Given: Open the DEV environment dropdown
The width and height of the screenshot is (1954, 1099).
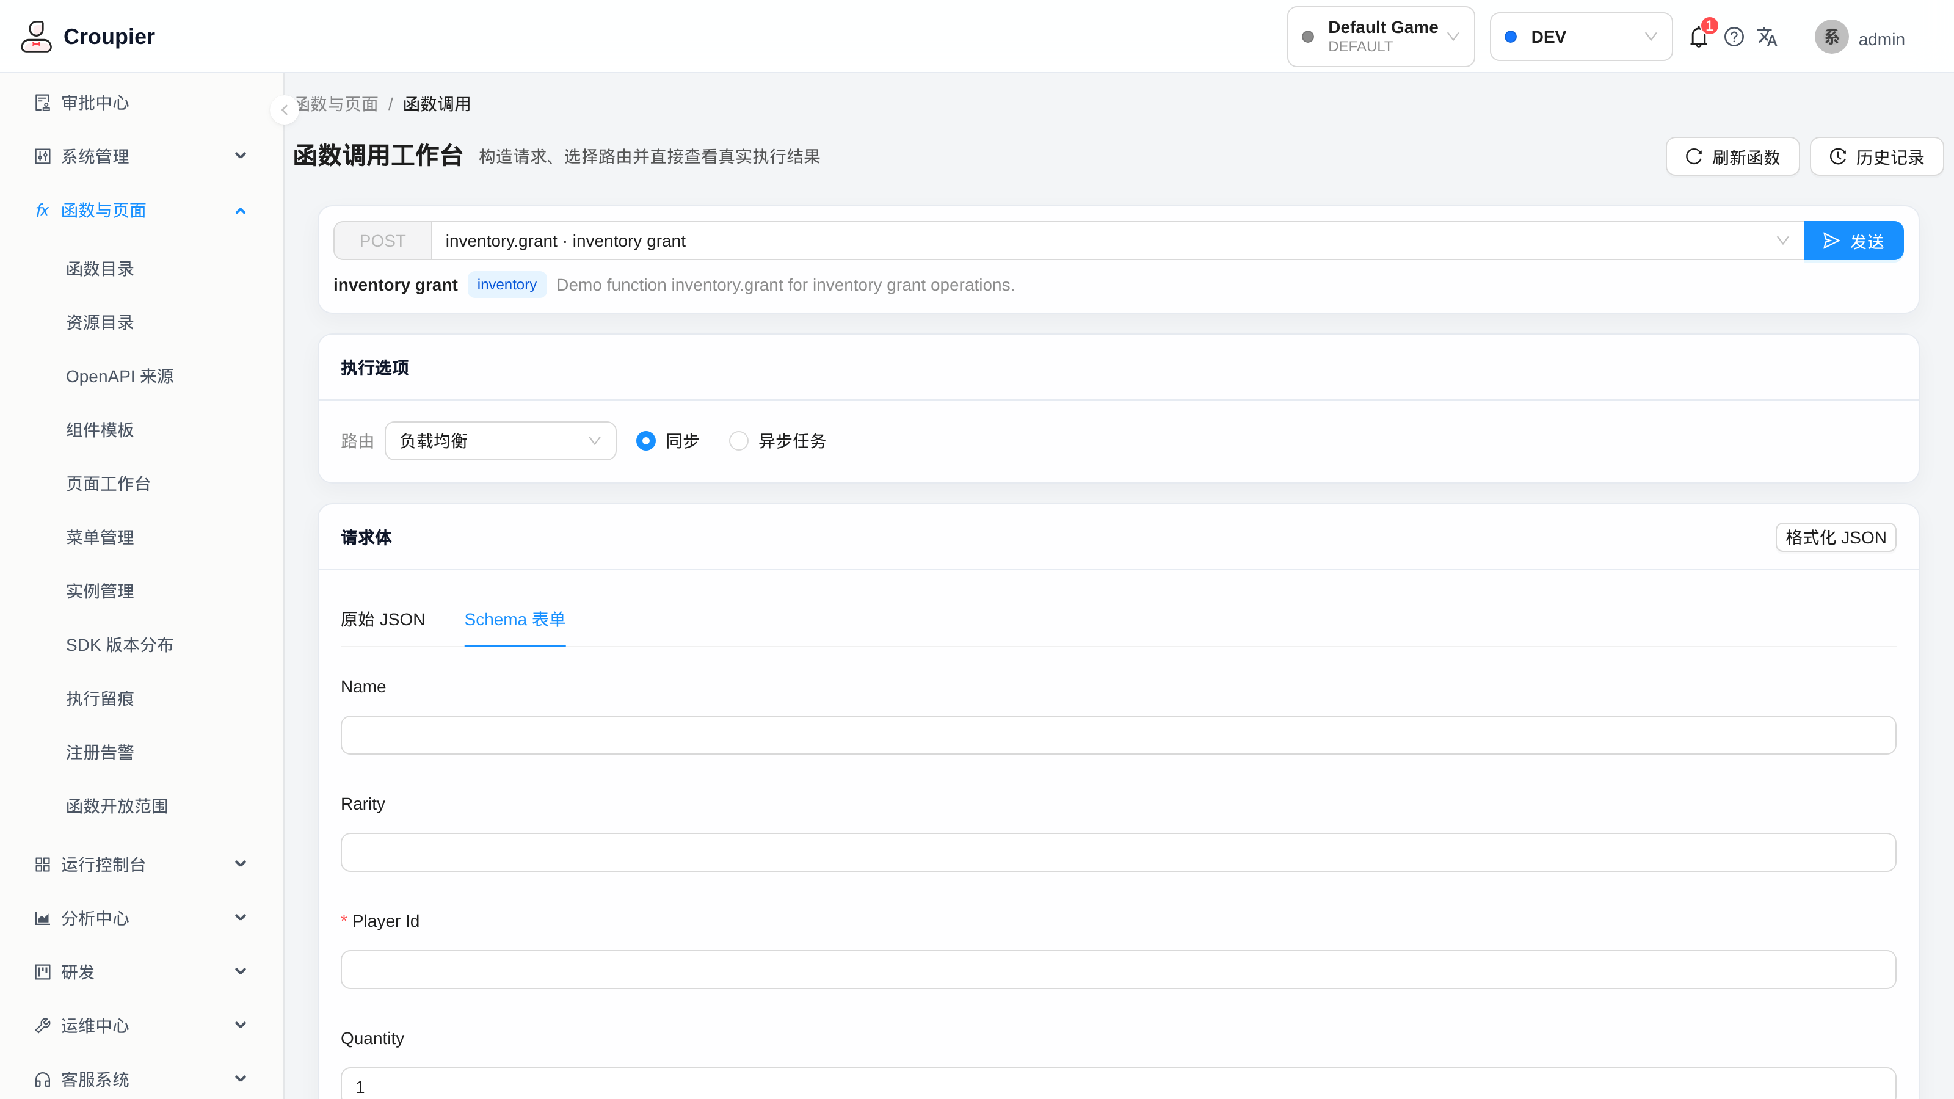Looking at the screenshot, I should (1581, 37).
